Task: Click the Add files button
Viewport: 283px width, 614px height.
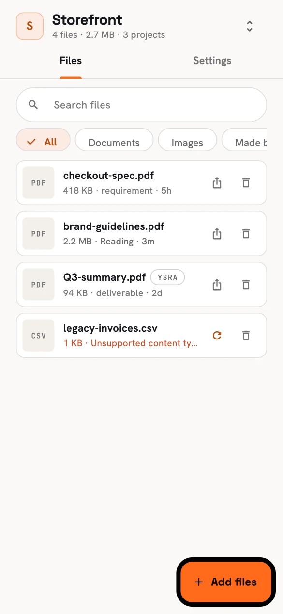Action: coord(226,582)
